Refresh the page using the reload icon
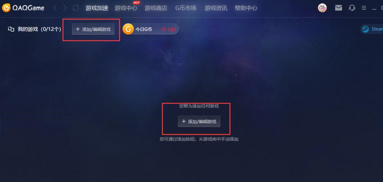383x182 pixels. [x=76, y=8]
